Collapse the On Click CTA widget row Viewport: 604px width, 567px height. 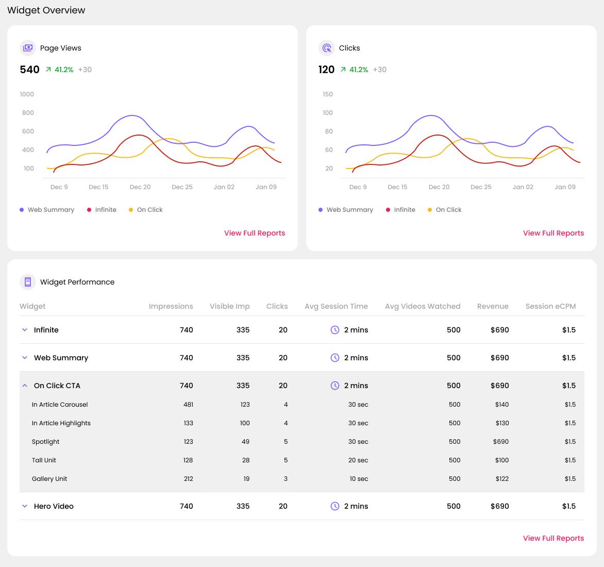(x=25, y=386)
